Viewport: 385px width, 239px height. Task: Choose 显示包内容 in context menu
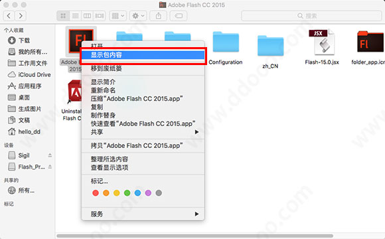point(143,55)
